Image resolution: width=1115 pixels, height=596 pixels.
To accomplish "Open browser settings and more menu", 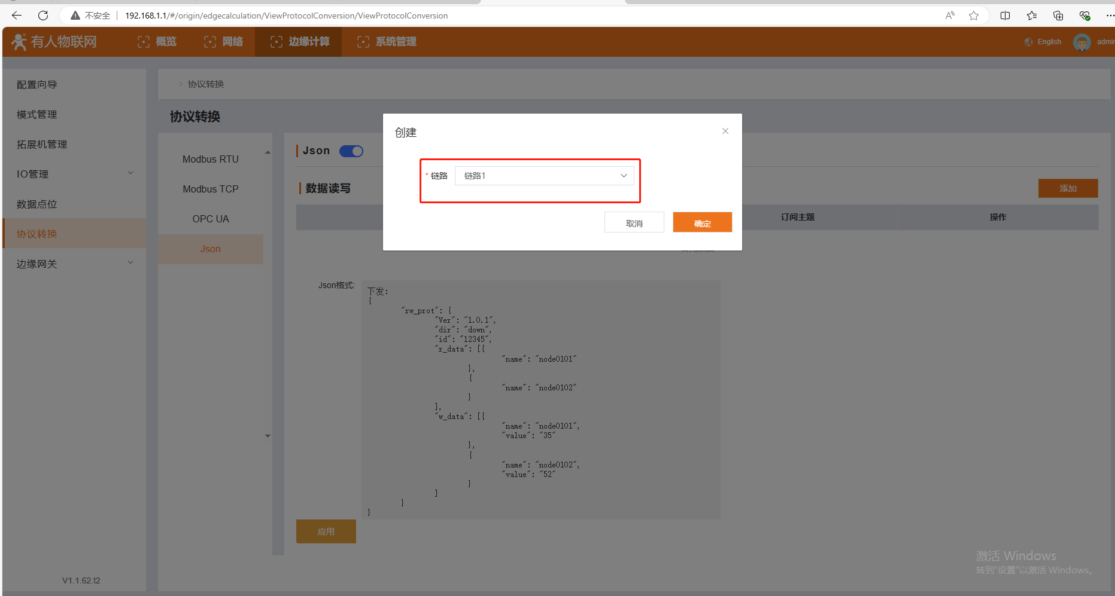I will pyautogui.click(x=1109, y=16).
